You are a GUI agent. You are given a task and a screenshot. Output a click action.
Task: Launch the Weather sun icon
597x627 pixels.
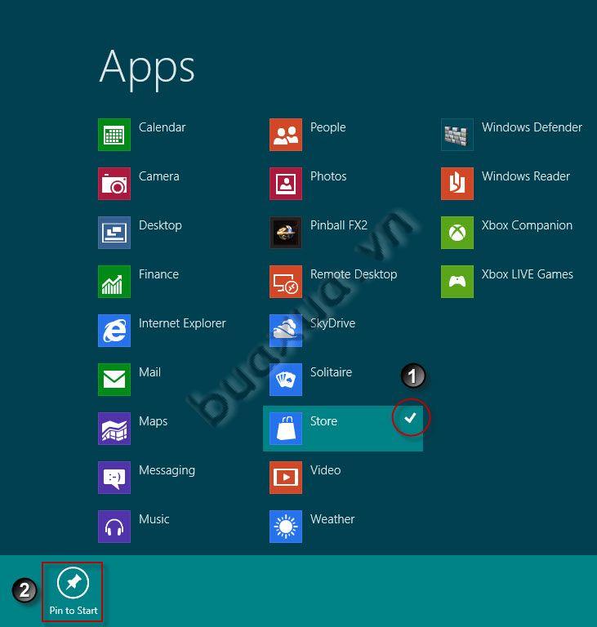tap(286, 527)
